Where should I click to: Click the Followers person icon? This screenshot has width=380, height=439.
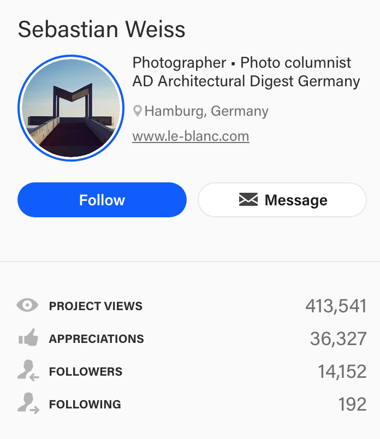[x=28, y=370]
